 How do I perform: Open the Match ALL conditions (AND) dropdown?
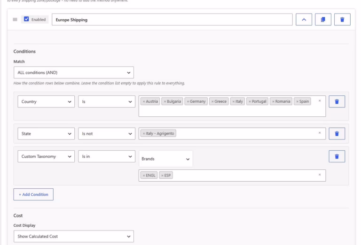(74, 73)
